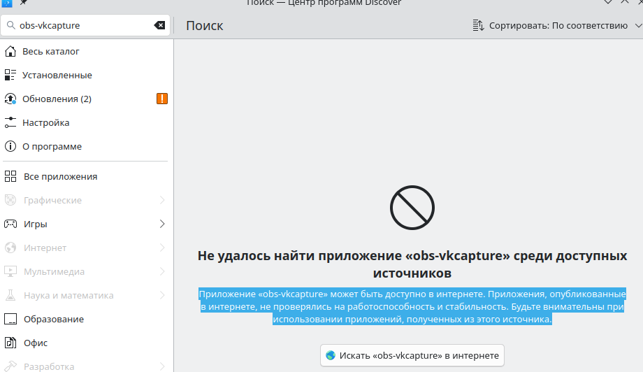Open Настройка page

point(87,122)
